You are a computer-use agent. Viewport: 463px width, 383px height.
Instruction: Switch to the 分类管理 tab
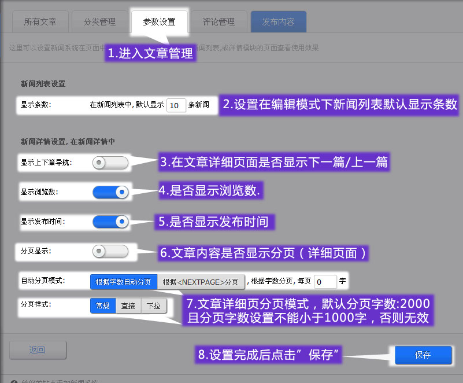click(99, 22)
